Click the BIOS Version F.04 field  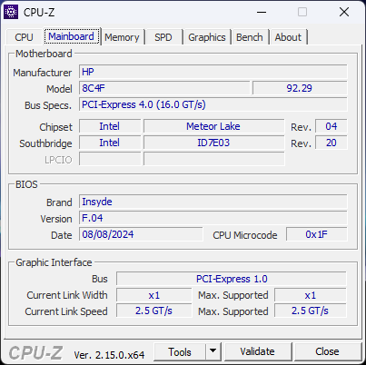tap(213, 218)
